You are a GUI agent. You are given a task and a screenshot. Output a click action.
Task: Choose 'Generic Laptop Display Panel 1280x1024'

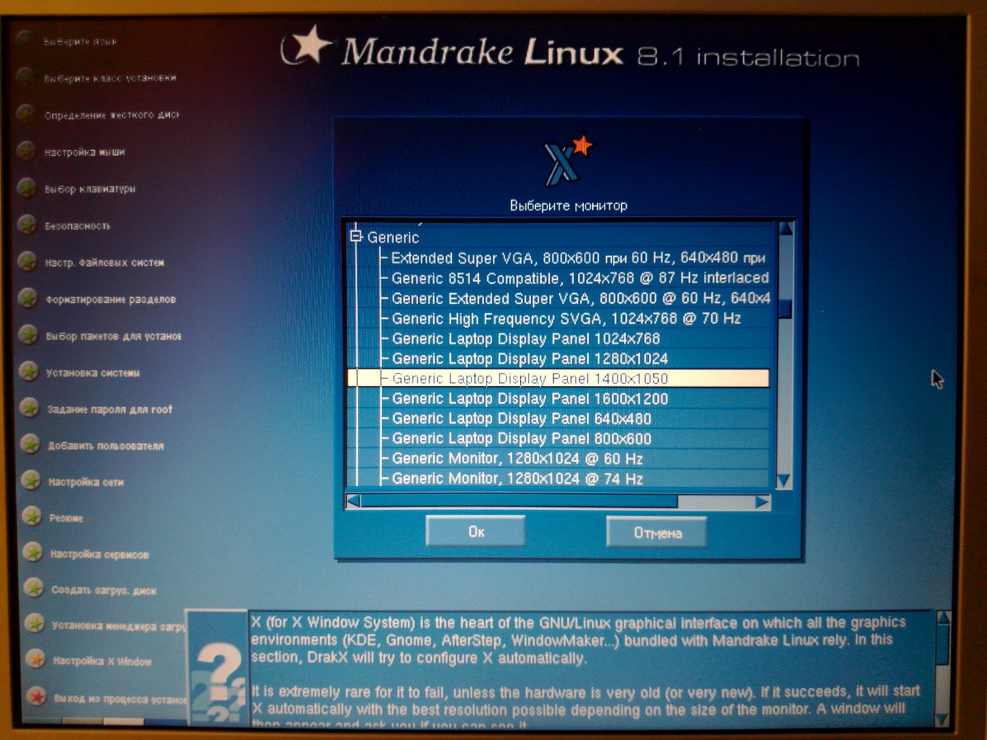530,358
